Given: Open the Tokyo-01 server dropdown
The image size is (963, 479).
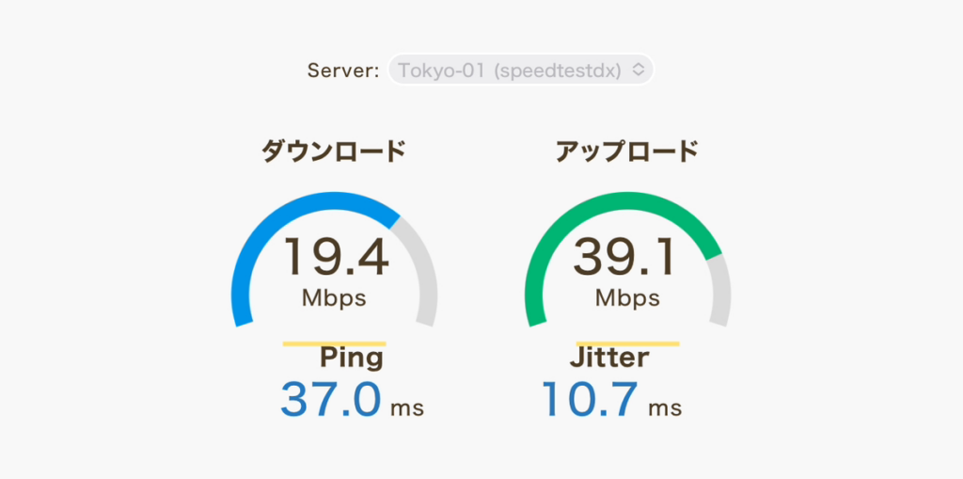Looking at the screenshot, I should click(521, 70).
